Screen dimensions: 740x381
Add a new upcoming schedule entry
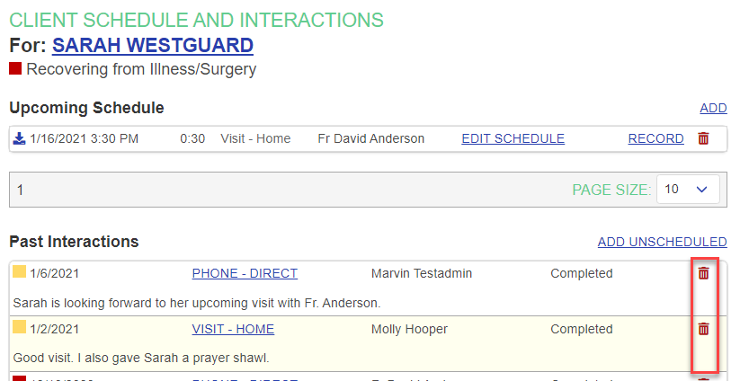713,109
